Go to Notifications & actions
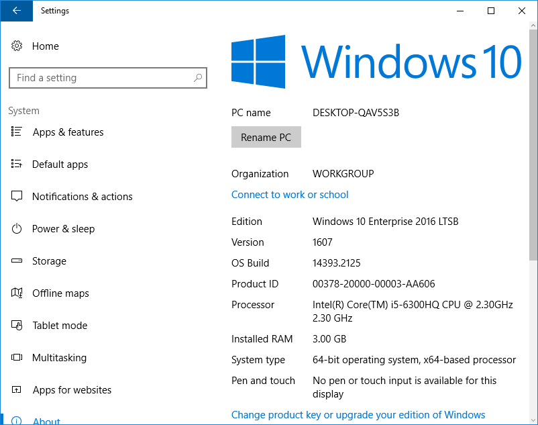 83,197
